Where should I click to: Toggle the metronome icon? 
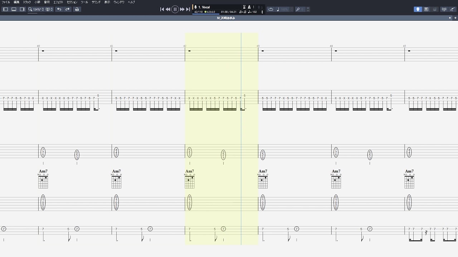point(249,7)
